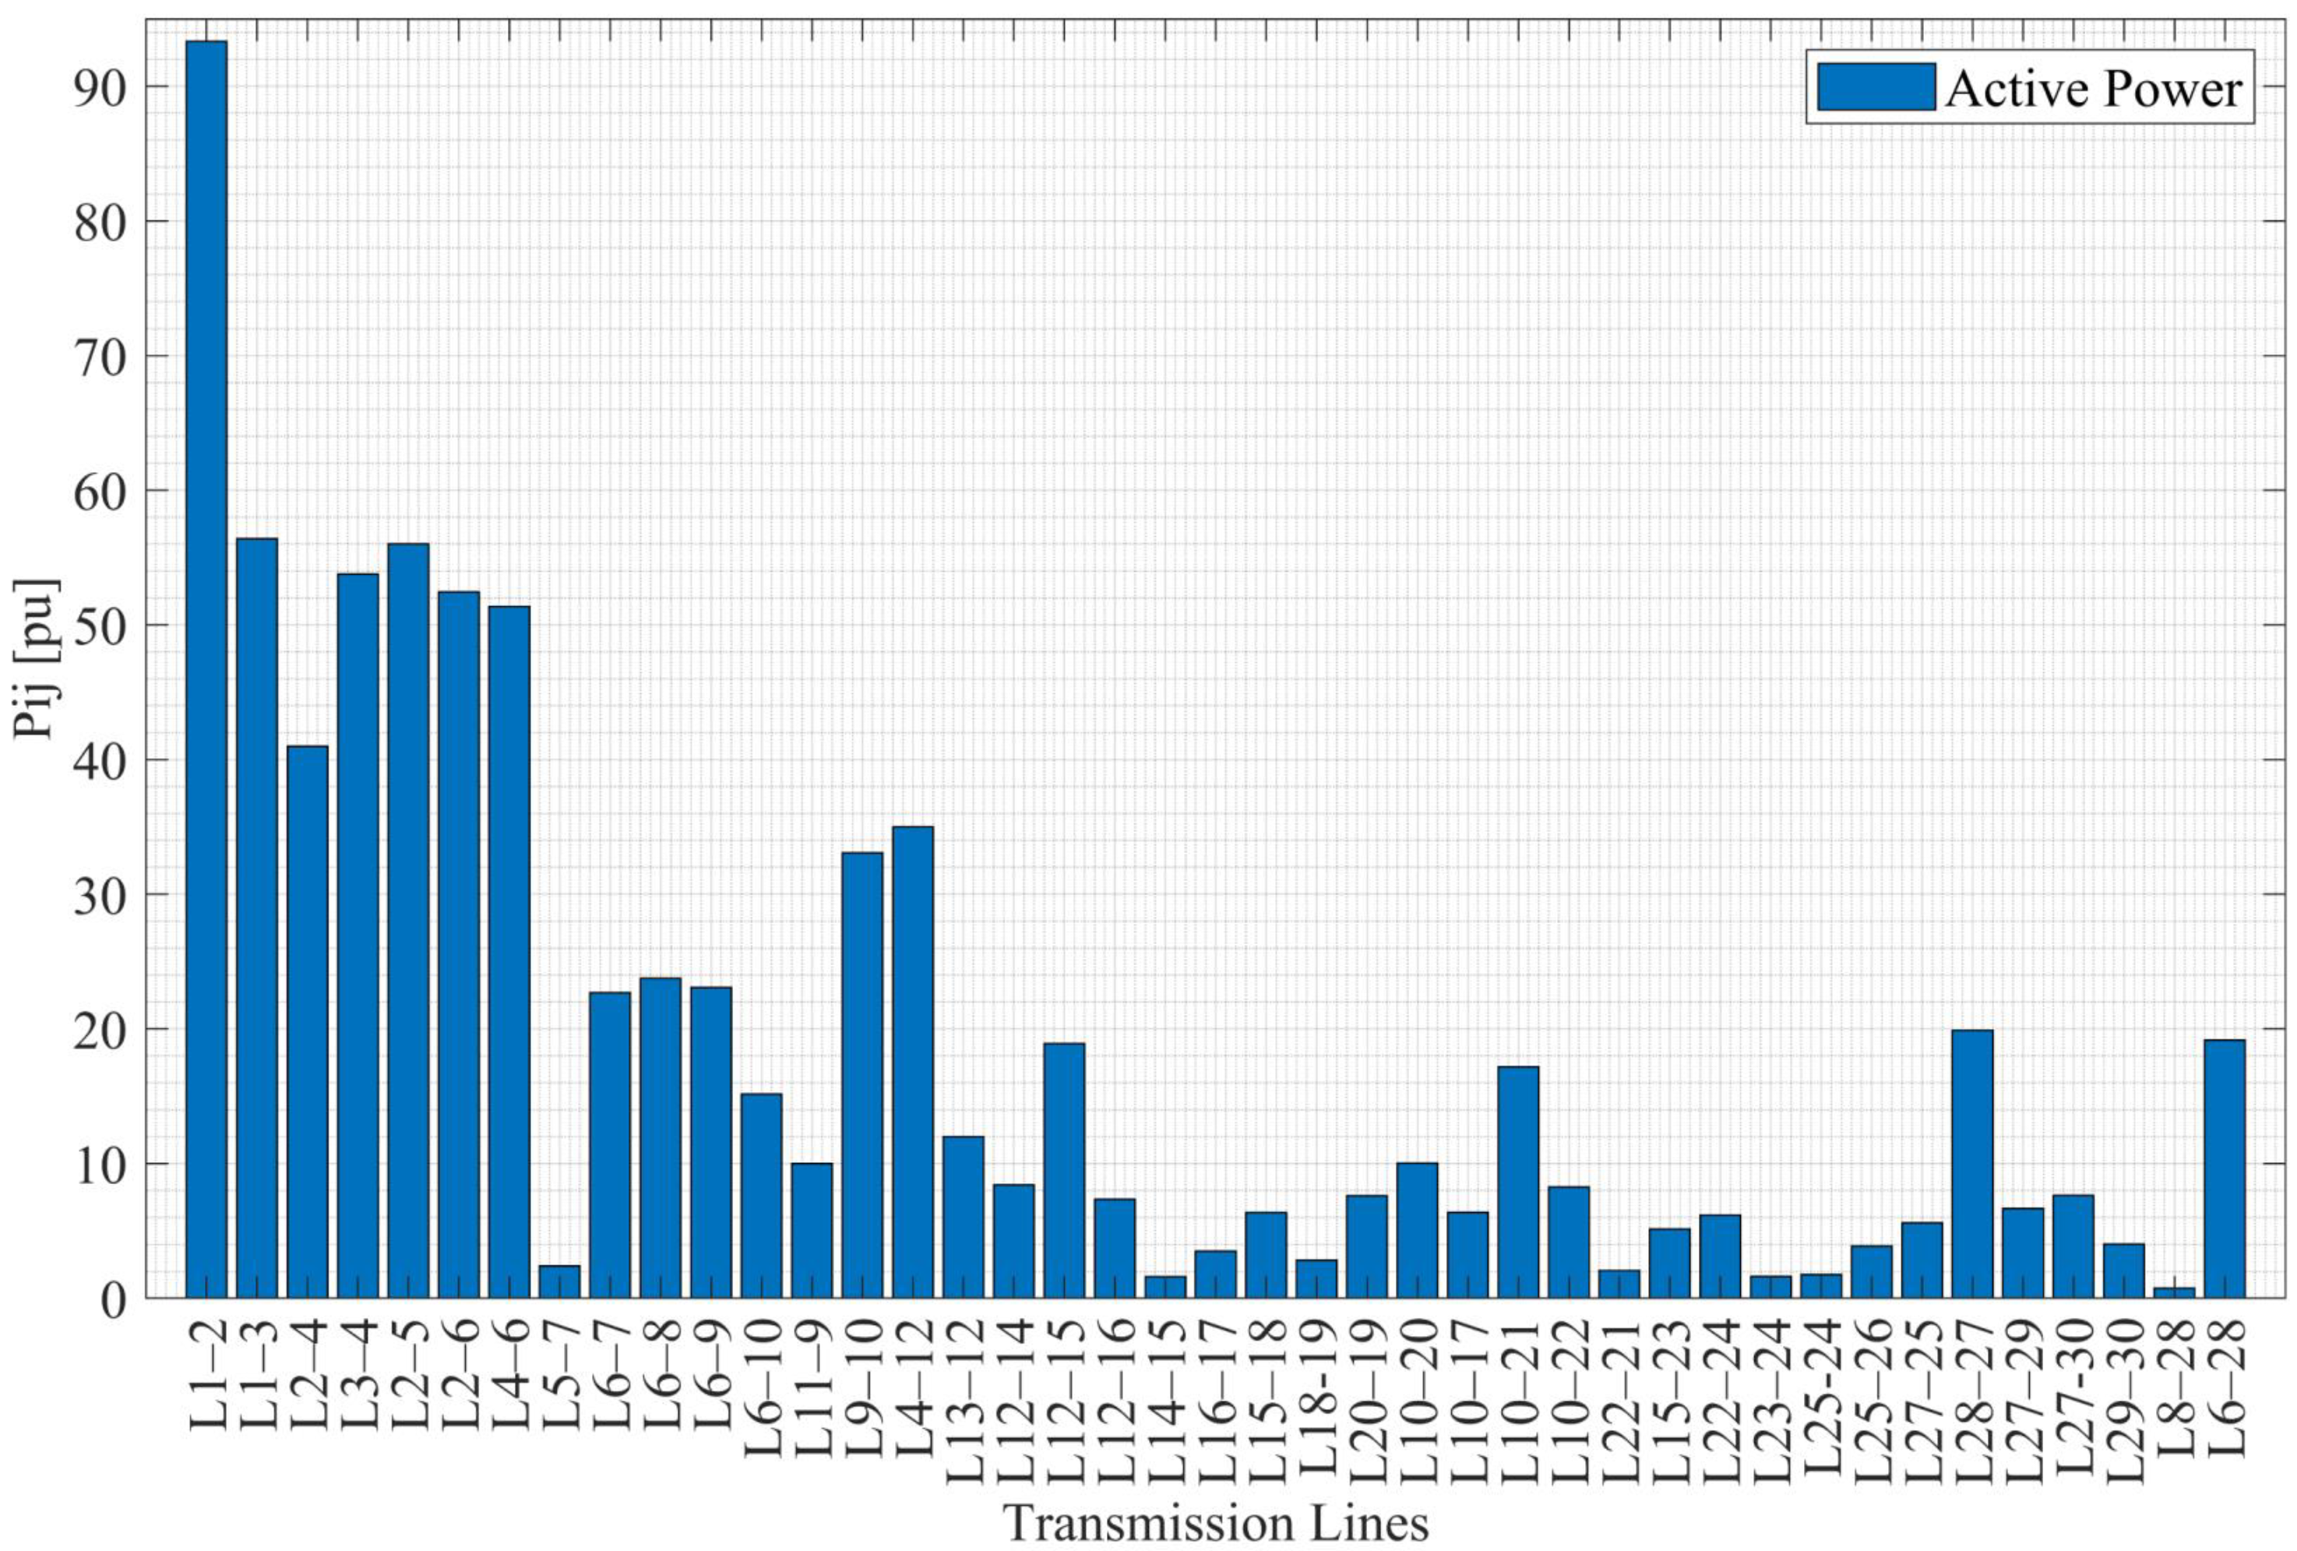Screen dimensions: 2297x1551
Task: Click the Transmission Lines axis title
Action: (1217, 1523)
